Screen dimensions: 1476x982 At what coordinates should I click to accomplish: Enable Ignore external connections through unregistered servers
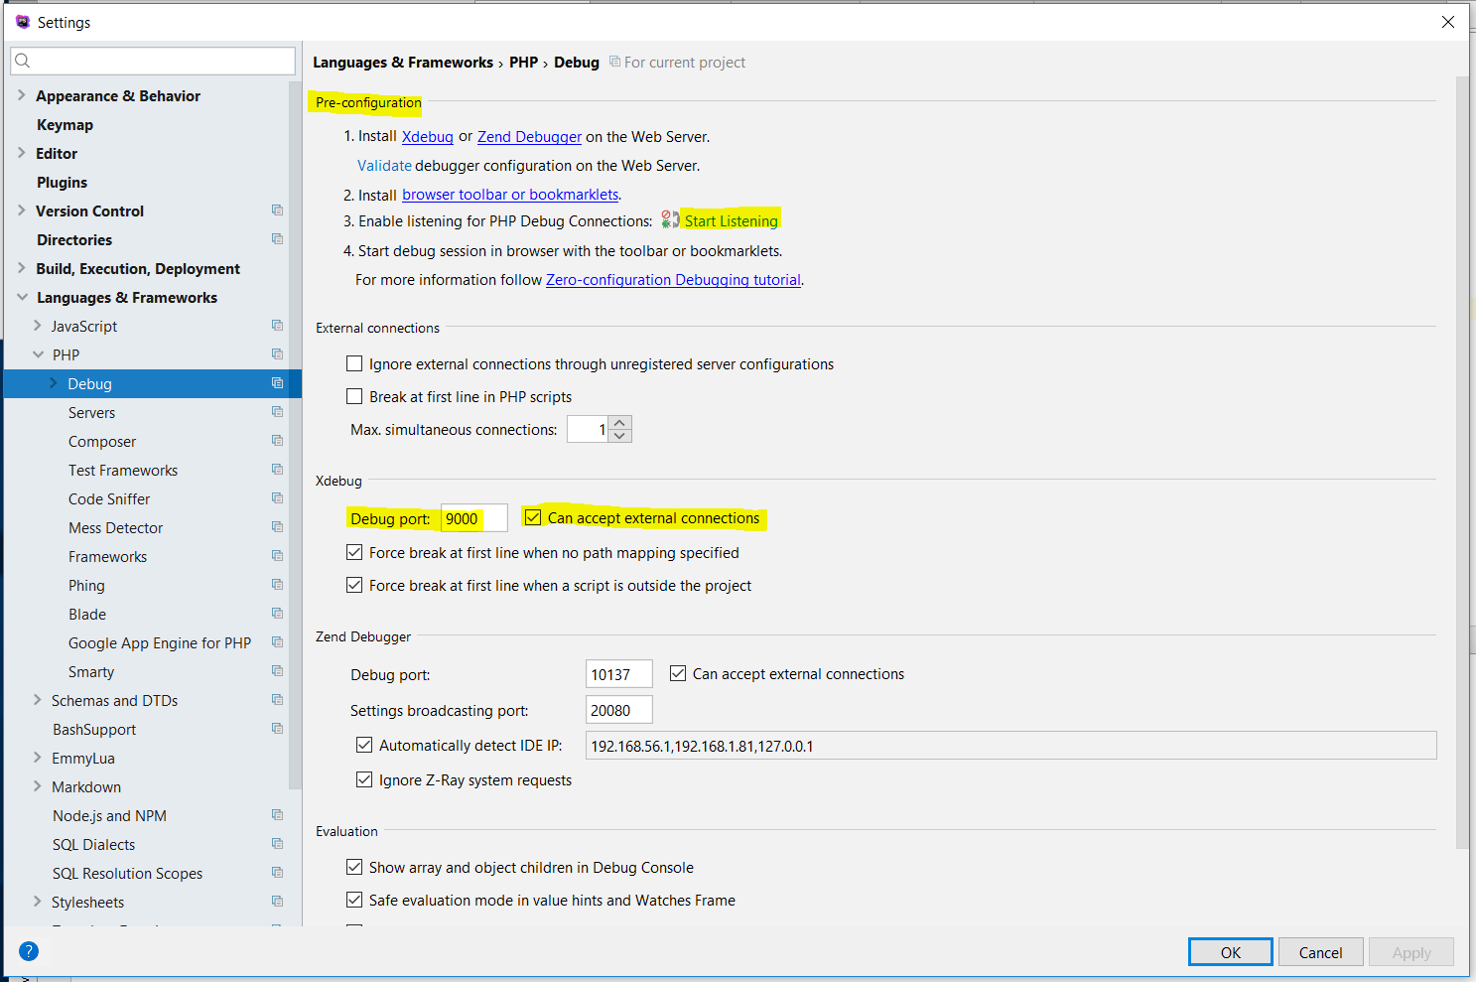click(354, 364)
